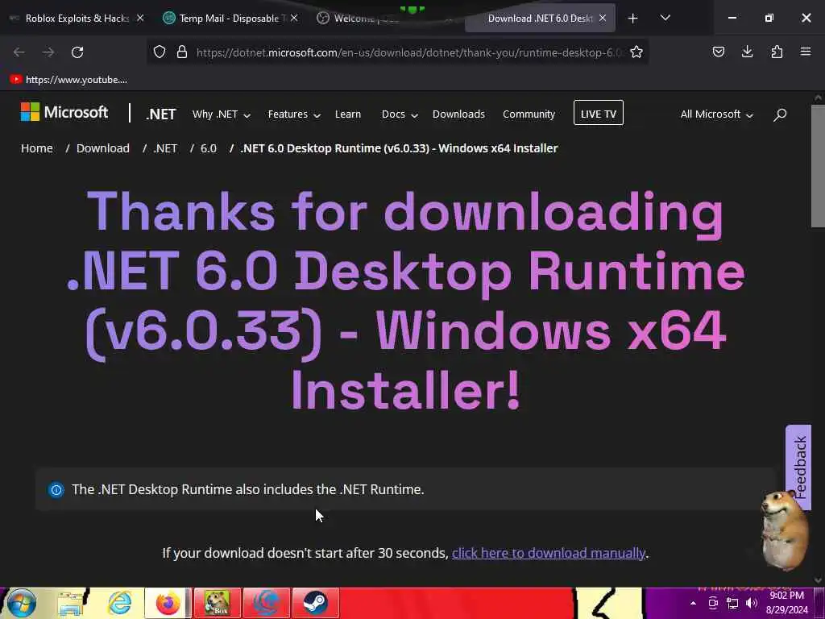Image resolution: width=825 pixels, height=619 pixels.
Task: Click the info icon in Runtime notice
Action: coord(56,490)
